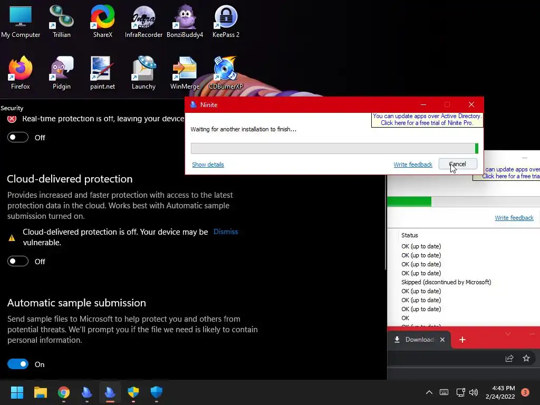Open the Windows Start menu
This screenshot has width=540, height=405.
point(17,392)
